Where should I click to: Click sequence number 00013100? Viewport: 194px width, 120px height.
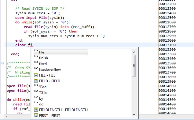pos(167,45)
